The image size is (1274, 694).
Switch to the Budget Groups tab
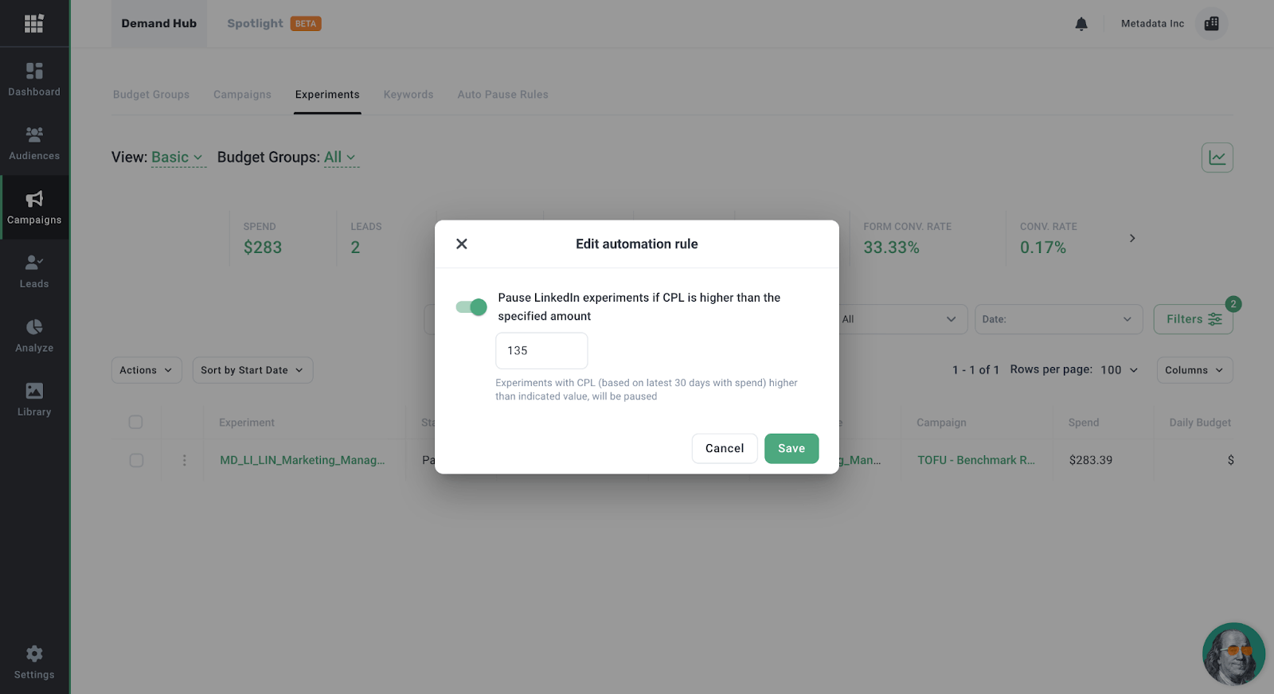tap(151, 95)
